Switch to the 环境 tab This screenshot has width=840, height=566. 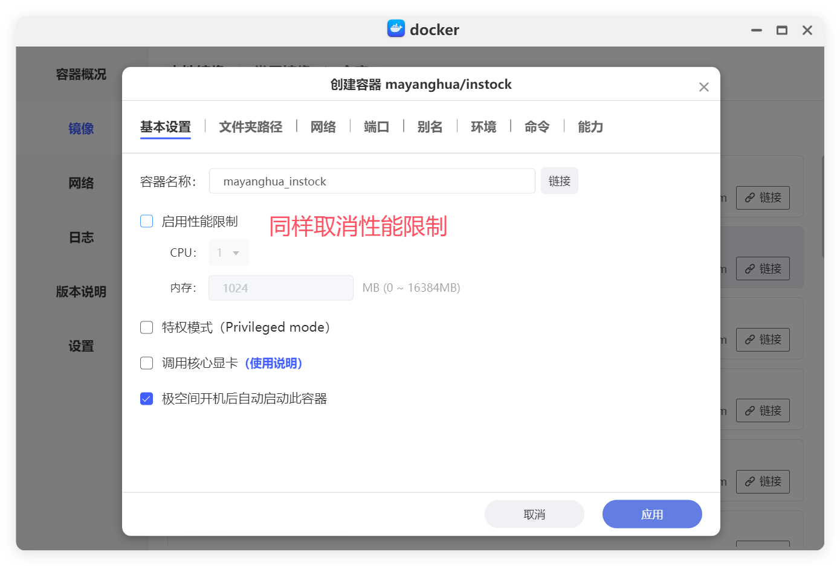click(x=483, y=127)
